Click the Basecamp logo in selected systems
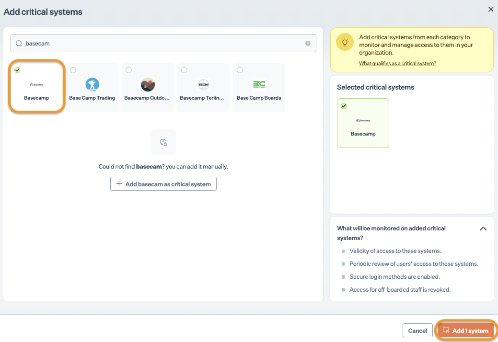This screenshot has width=498, height=342. (x=363, y=121)
